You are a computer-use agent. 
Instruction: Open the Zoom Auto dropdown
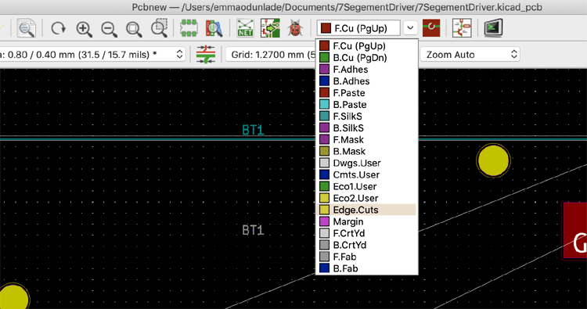point(470,55)
